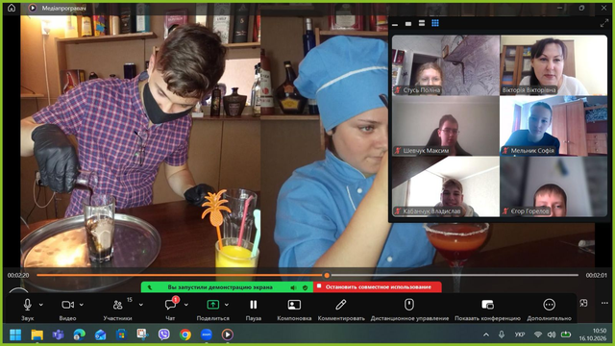Open Microsoft Store from taskbar
Viewport: 615px width, 346px height.
122,334
